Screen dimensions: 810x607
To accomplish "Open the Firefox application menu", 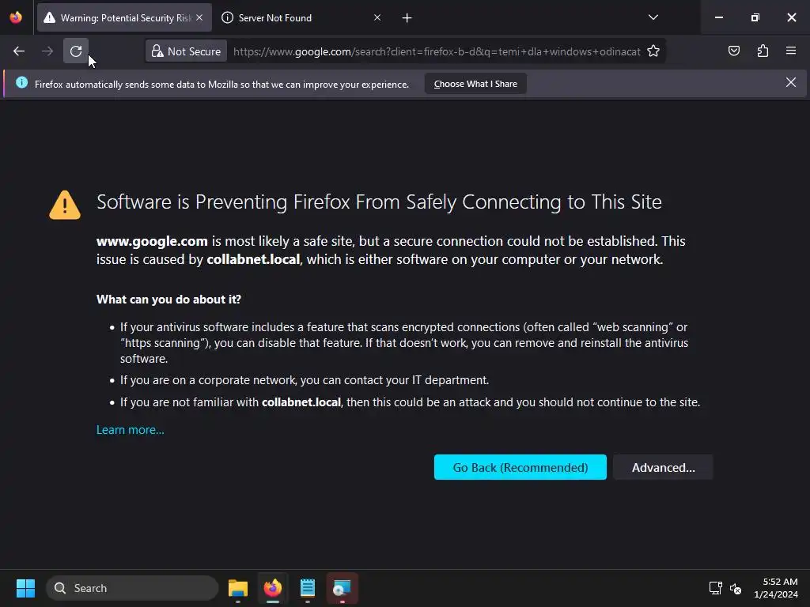I will point(791,51).
